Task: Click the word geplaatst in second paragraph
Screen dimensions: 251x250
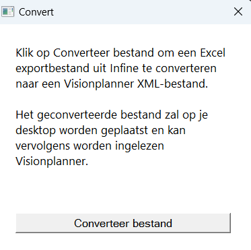Action: click(124, 131)
